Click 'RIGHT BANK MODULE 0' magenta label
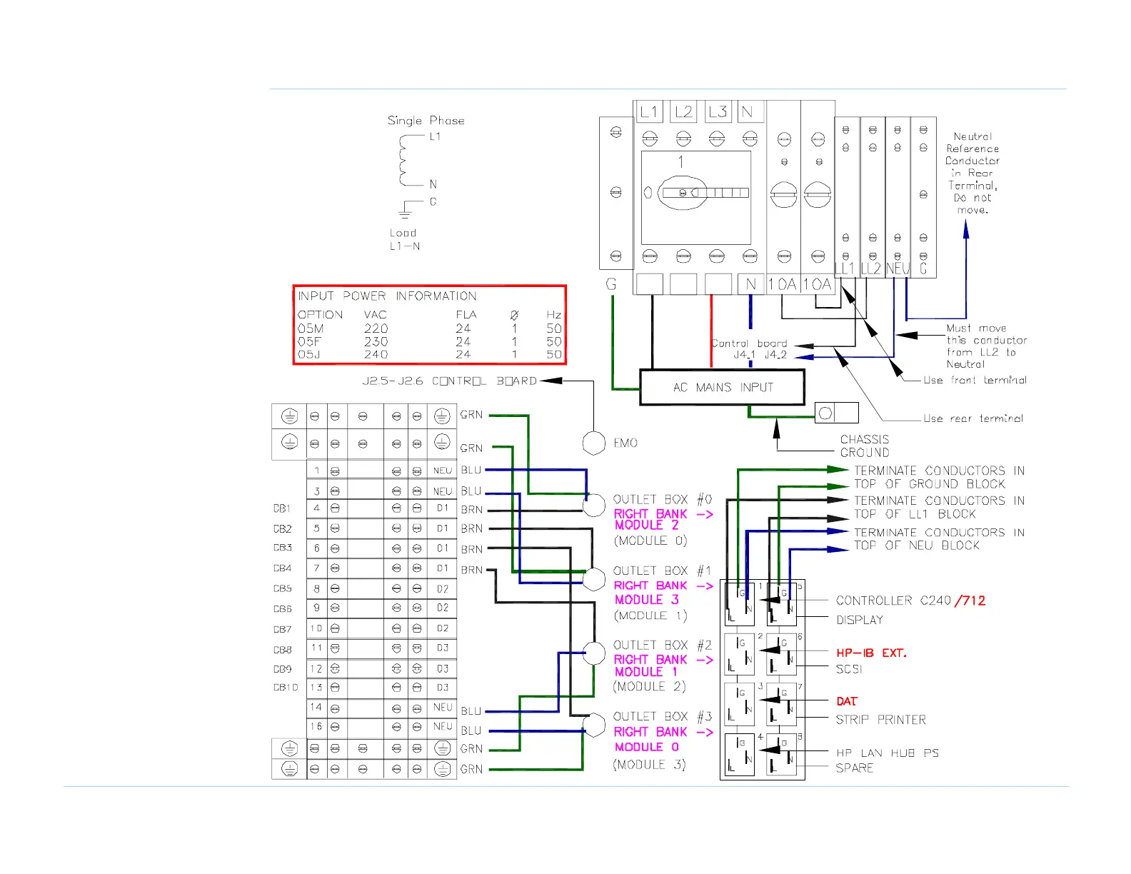 [663, 739]
